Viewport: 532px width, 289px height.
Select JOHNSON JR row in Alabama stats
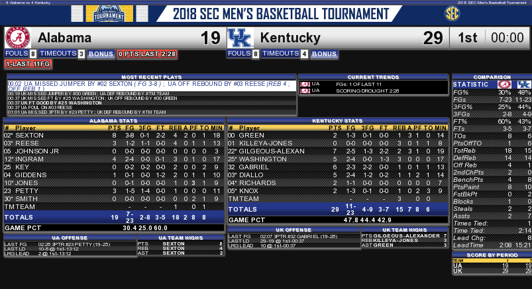tap(114, 151)
